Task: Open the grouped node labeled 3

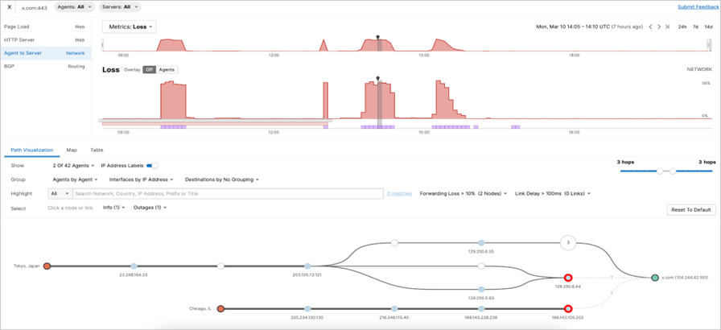Action: tap(568, 242)
